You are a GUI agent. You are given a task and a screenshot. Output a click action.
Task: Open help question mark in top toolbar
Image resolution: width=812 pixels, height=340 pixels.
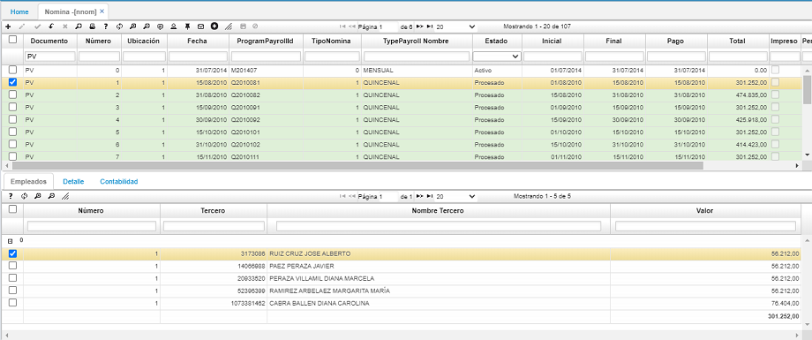pos(106,26)
